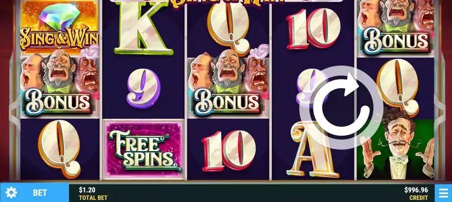Screen dimensions: 452x202
Task: Click the circular spin arrow button
Action: [x=342, y=107]
